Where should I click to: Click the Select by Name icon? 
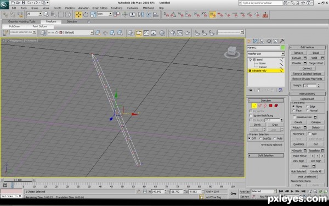tap(54, 15)
